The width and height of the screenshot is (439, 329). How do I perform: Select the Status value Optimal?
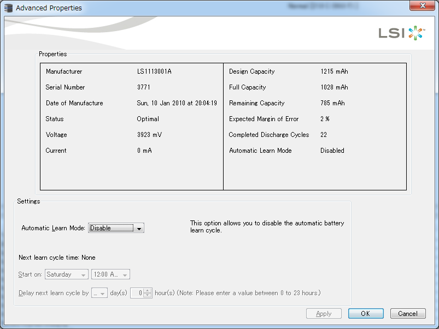point(148,119)
